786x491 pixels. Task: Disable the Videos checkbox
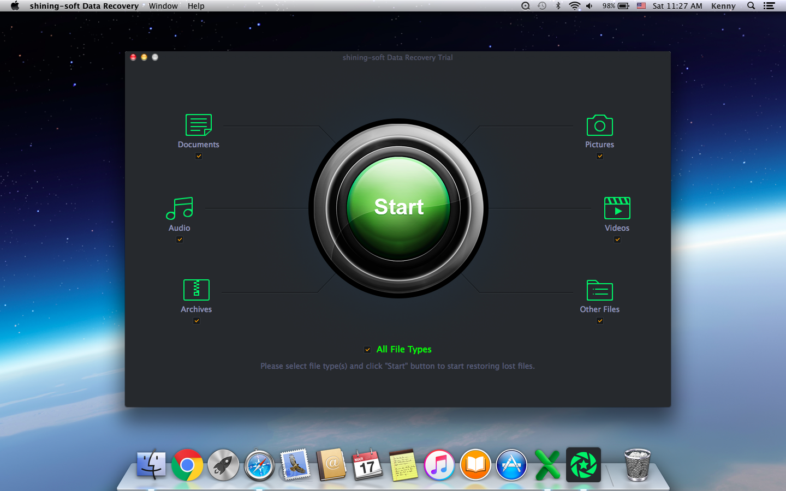pyautogui.click(x=617, y=239)
